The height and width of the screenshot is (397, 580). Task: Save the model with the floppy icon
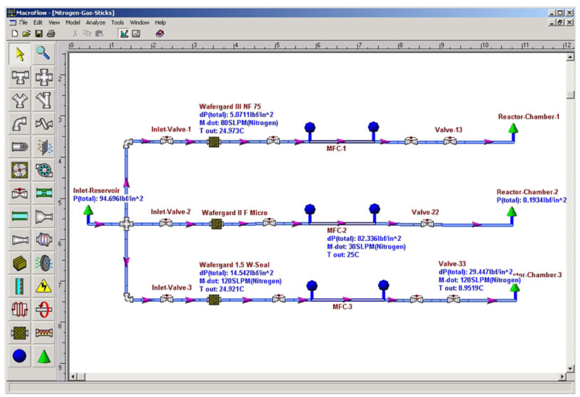pos(38,34)
